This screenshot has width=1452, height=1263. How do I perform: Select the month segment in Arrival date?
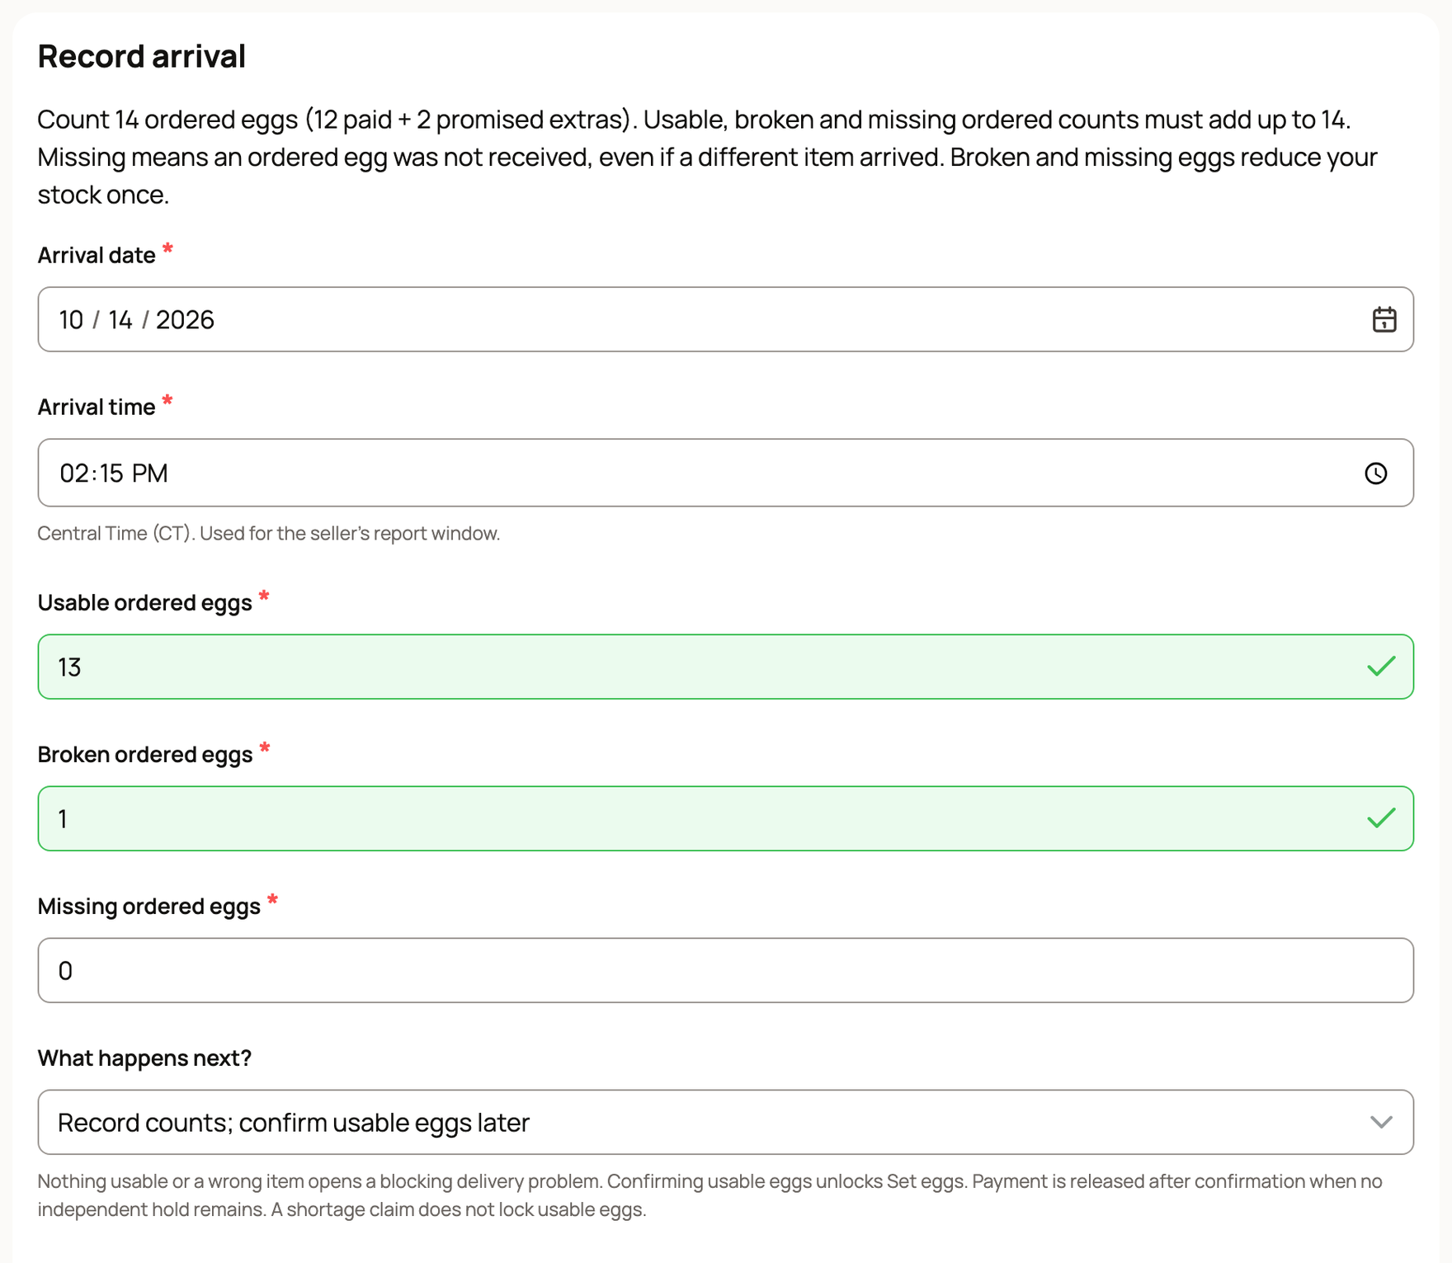tap(71, 319)
